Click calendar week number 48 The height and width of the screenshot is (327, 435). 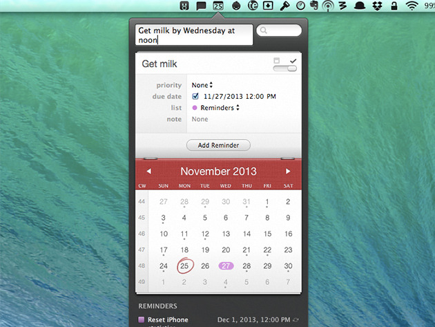coord(142,266)
